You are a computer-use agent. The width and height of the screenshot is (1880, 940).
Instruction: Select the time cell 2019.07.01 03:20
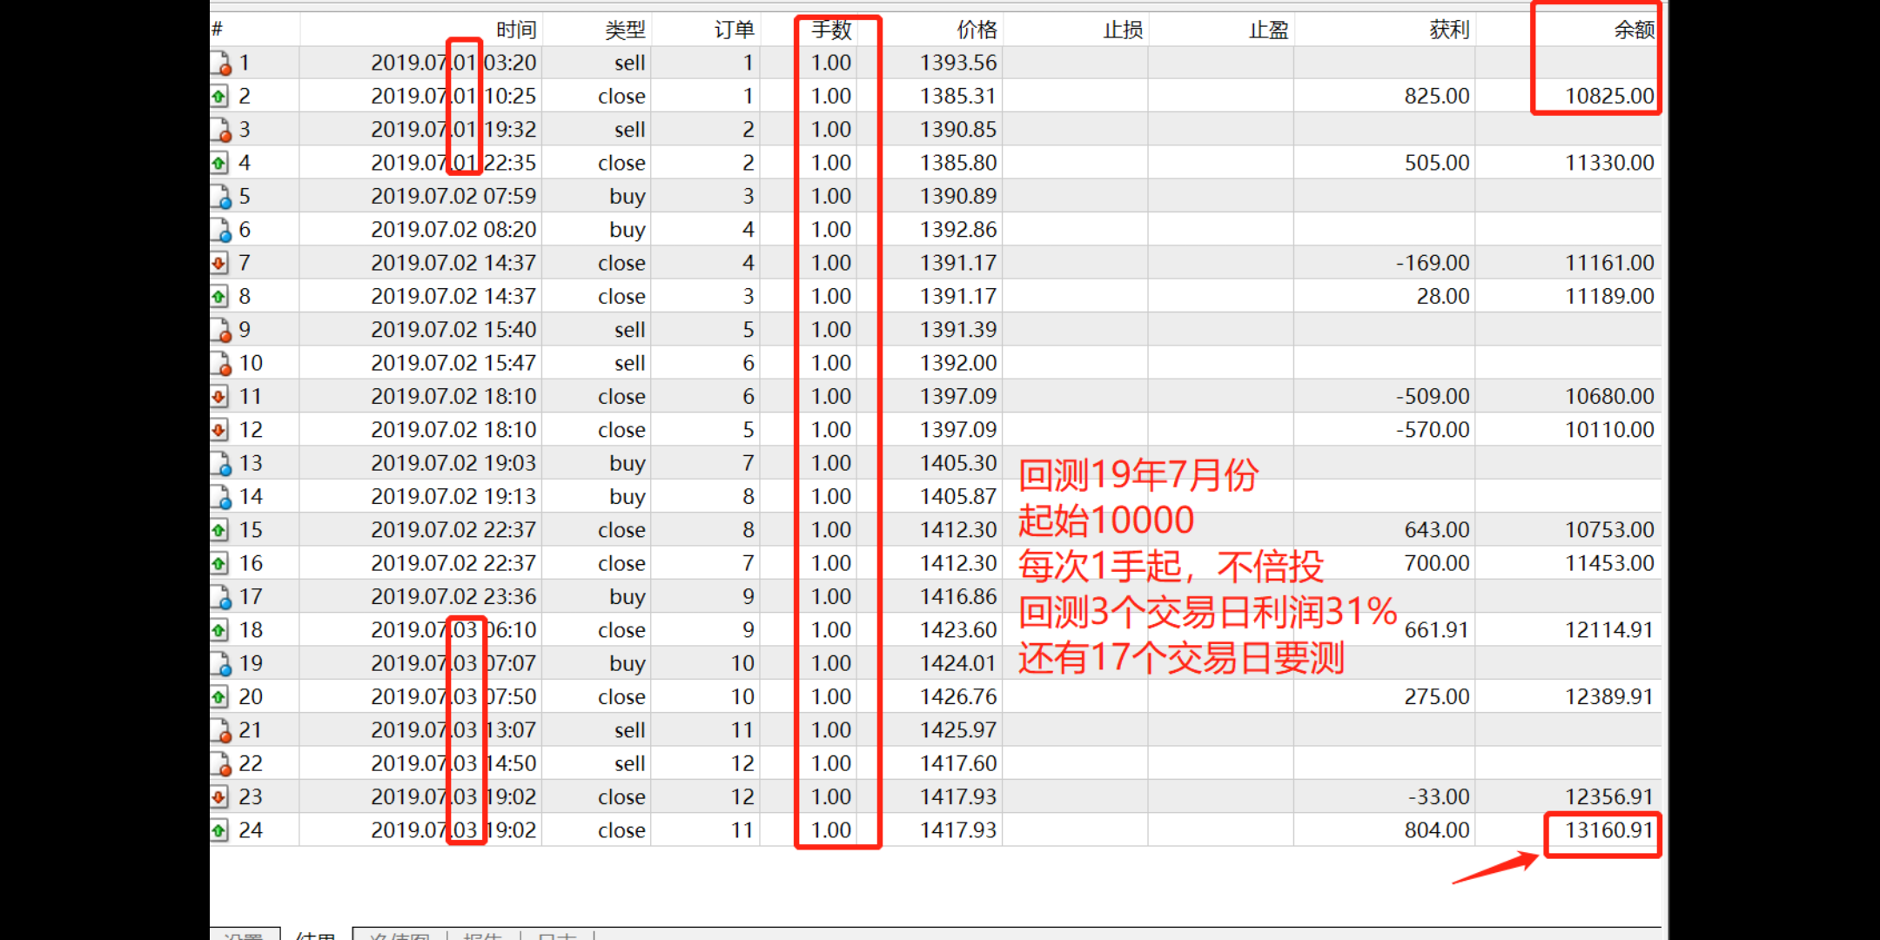pyautogui.click(x=453, y=63)
